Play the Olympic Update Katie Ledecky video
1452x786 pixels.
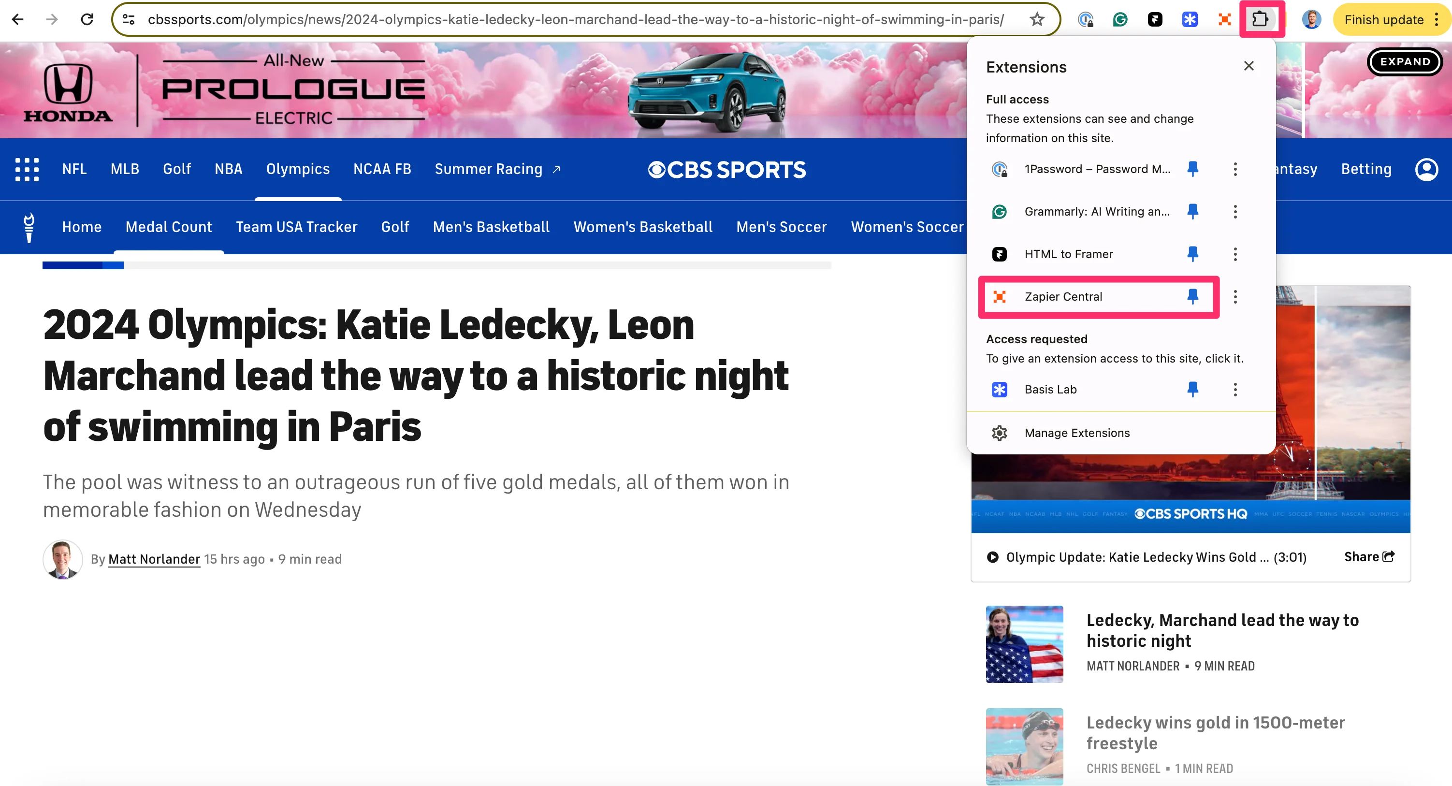(x=993, y=557)
